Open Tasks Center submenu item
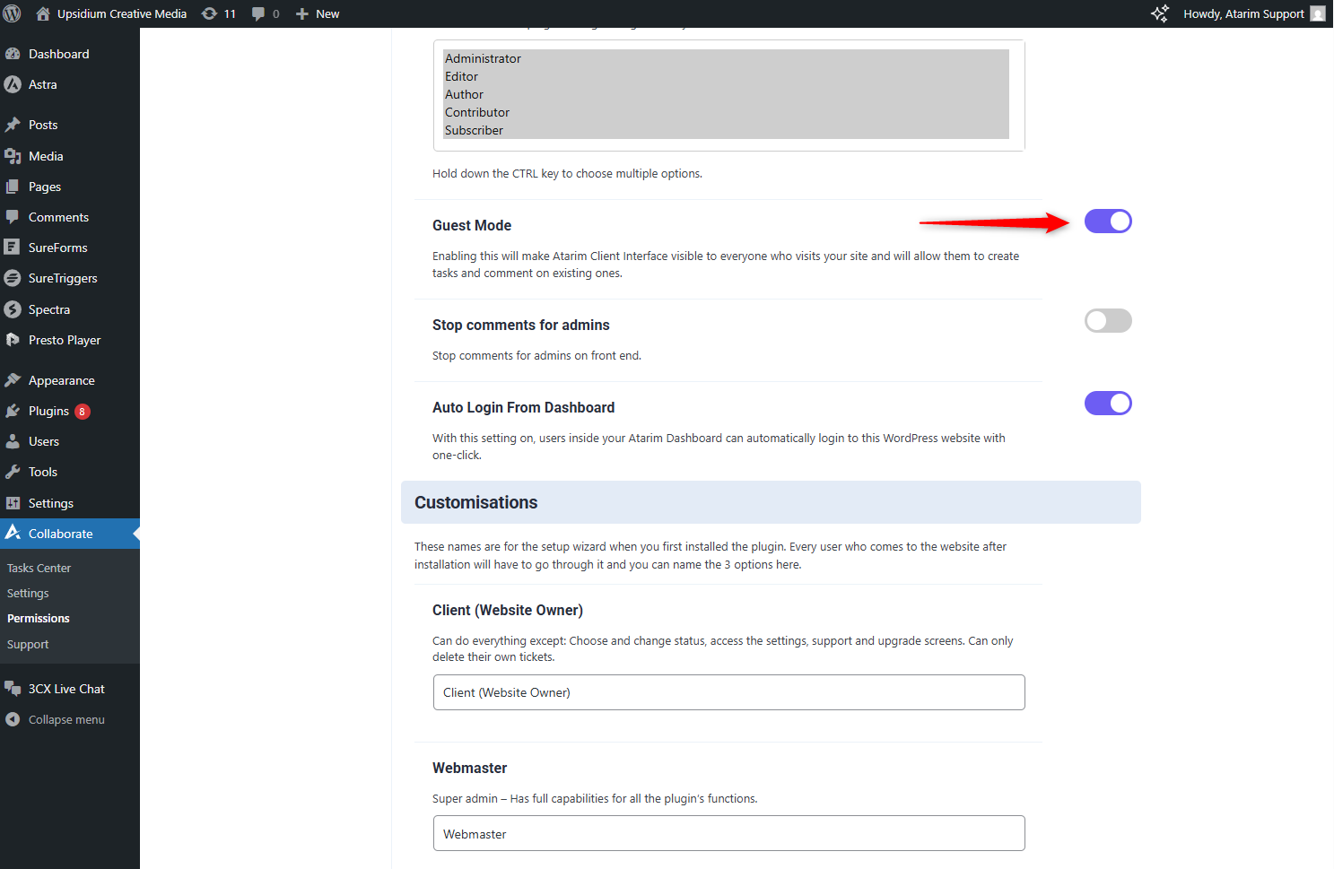 (39, 568)
